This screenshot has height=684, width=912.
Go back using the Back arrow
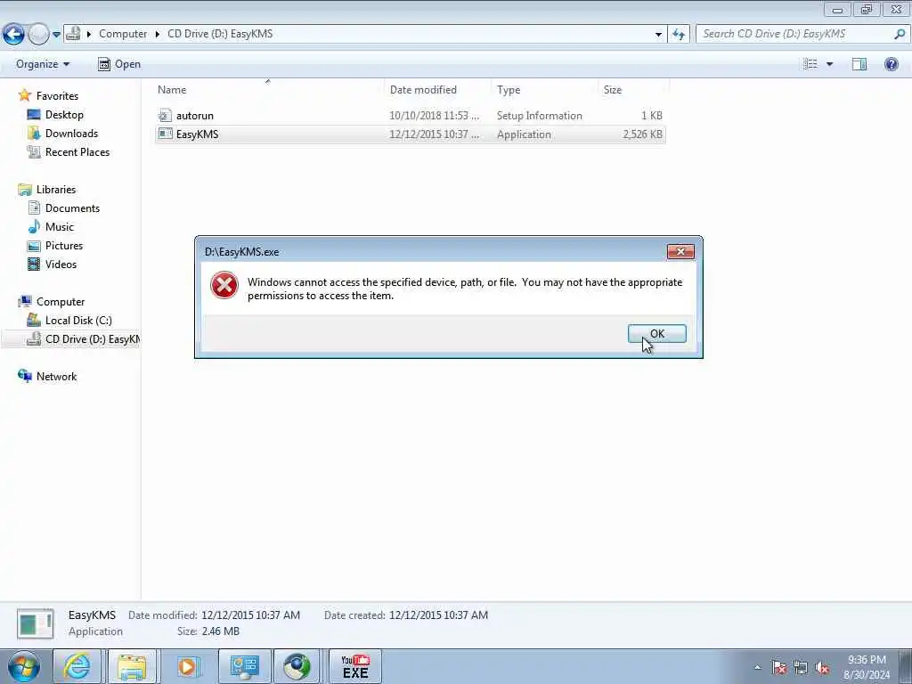point(14,35)
